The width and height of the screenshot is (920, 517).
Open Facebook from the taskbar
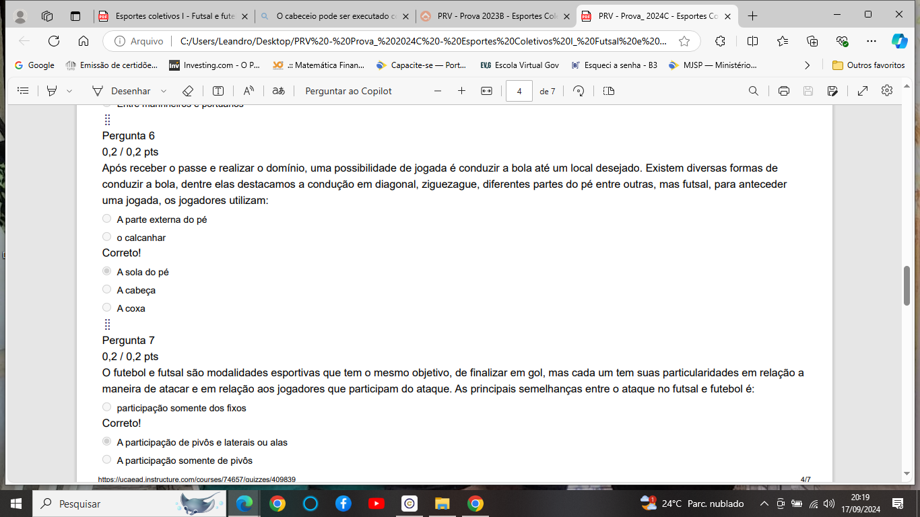click(x=343, y=504)
